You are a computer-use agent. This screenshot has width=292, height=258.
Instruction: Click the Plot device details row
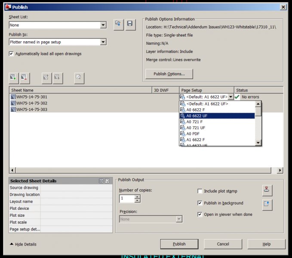coord(61,209)
